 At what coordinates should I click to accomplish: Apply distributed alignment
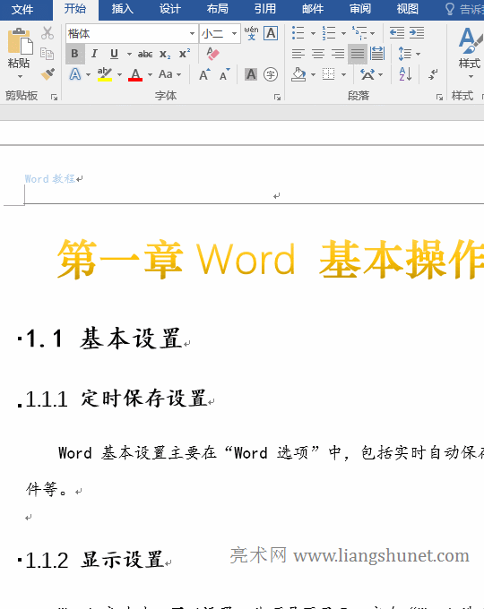tap(377, 54)
